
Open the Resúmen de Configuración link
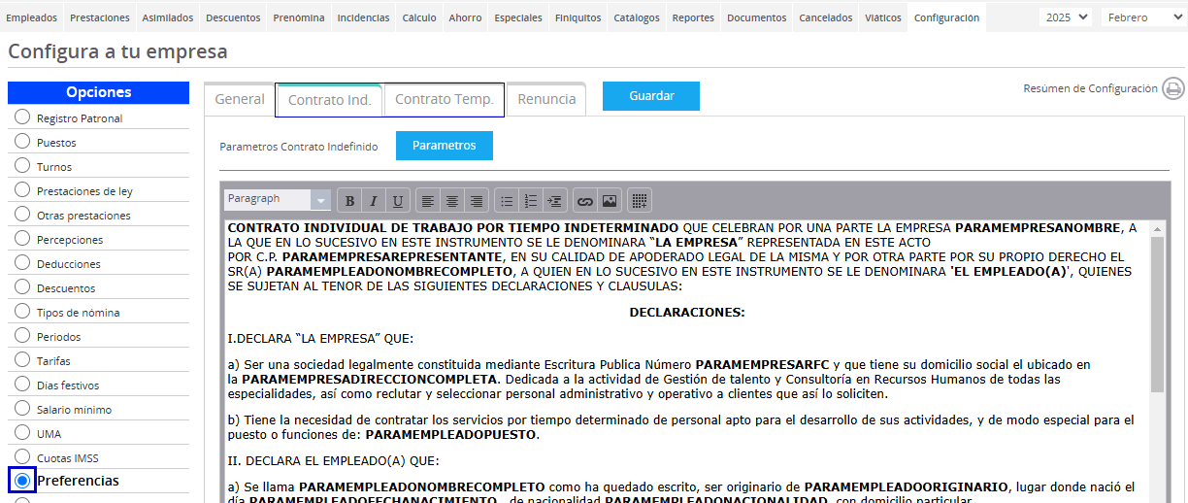(x=1091, y=88)
